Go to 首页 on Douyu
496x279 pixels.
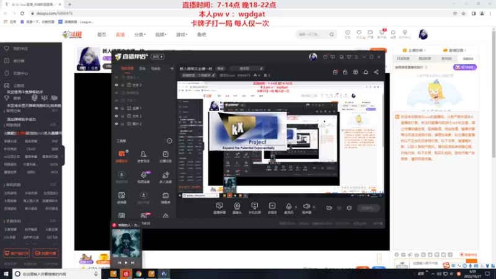pyautogui.click(x=102, y=35)
